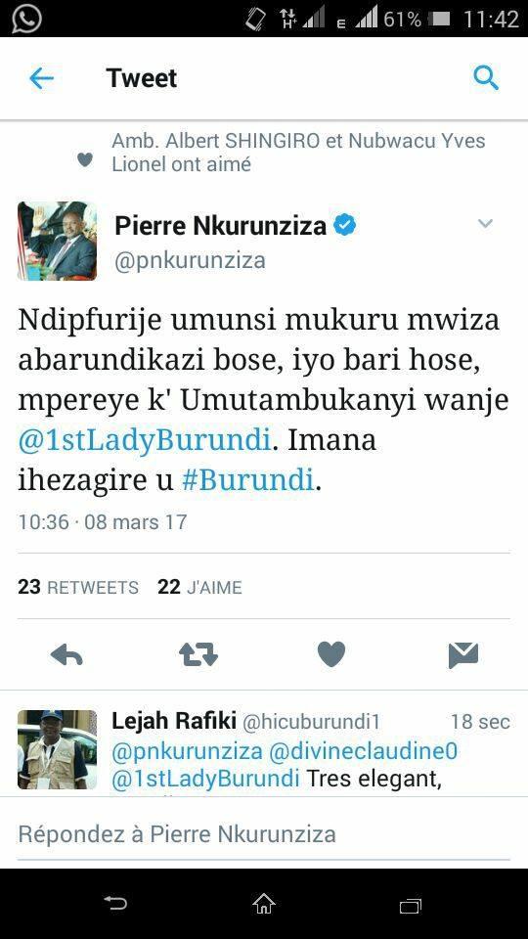Tap the Répondez à Pierre Nkurunziza field

pyautogui.click(x=264, y=834)
